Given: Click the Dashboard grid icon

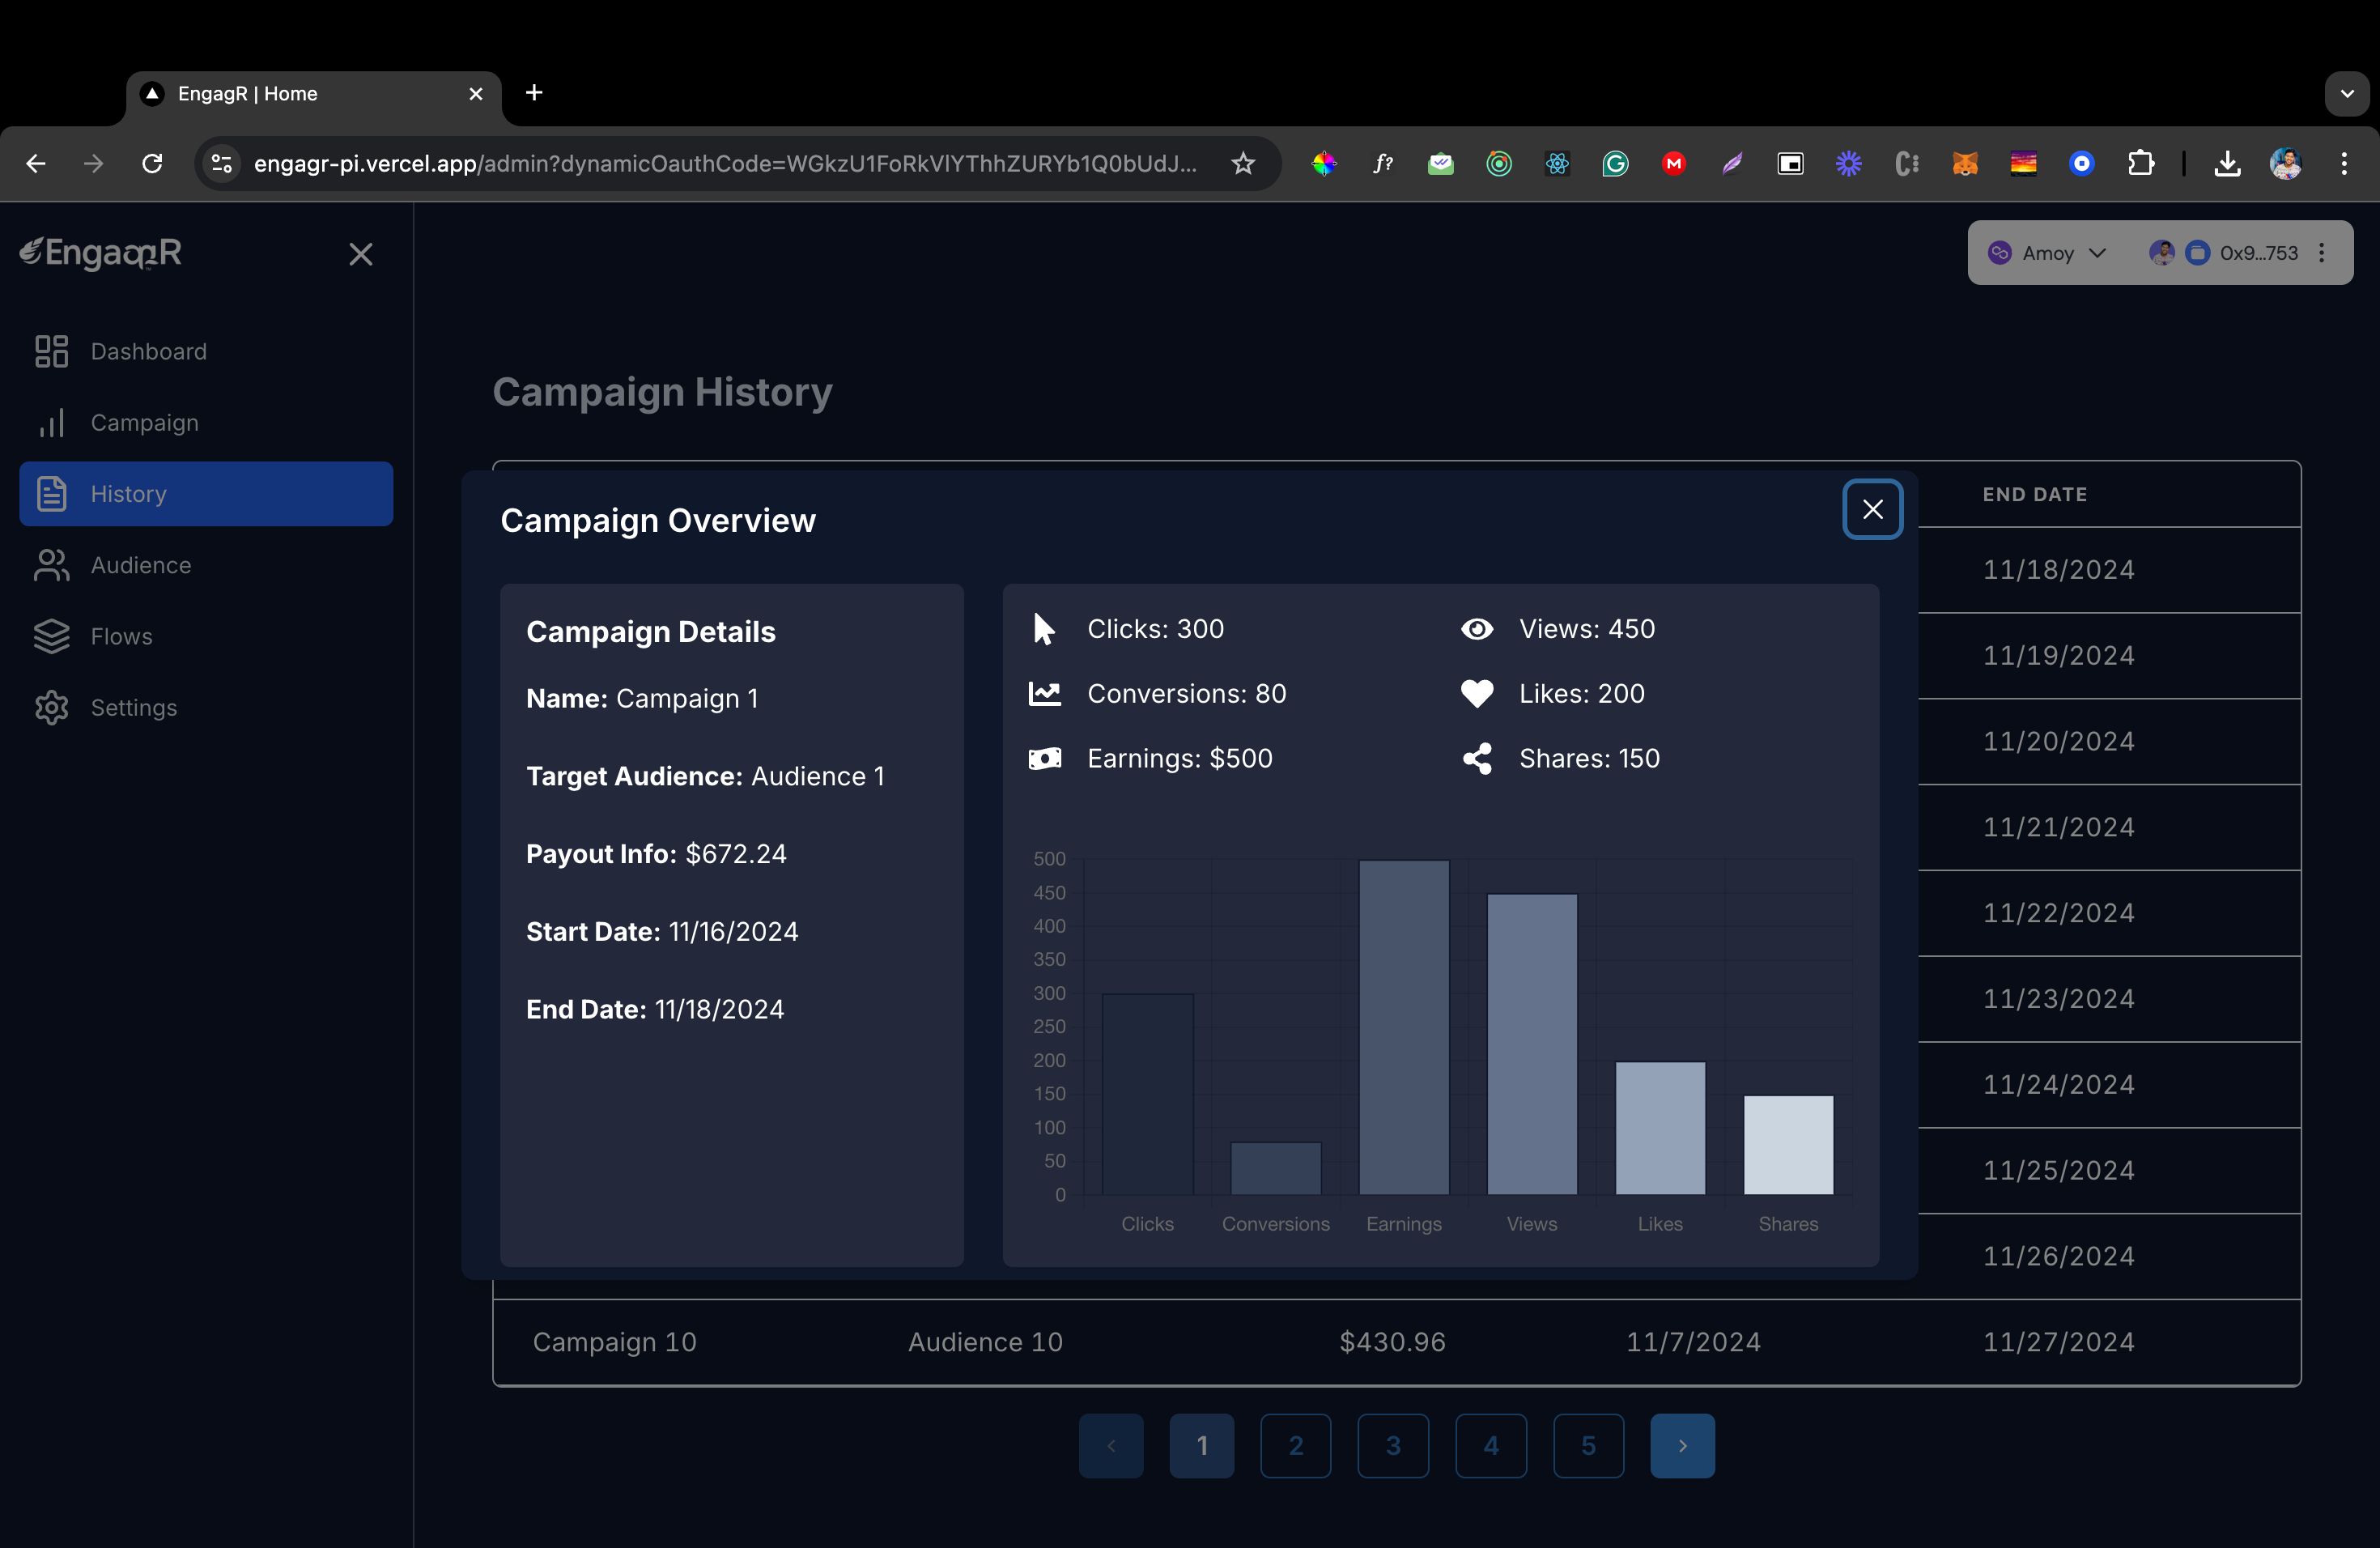Looking at the screenshot, I should pos(51,351).
